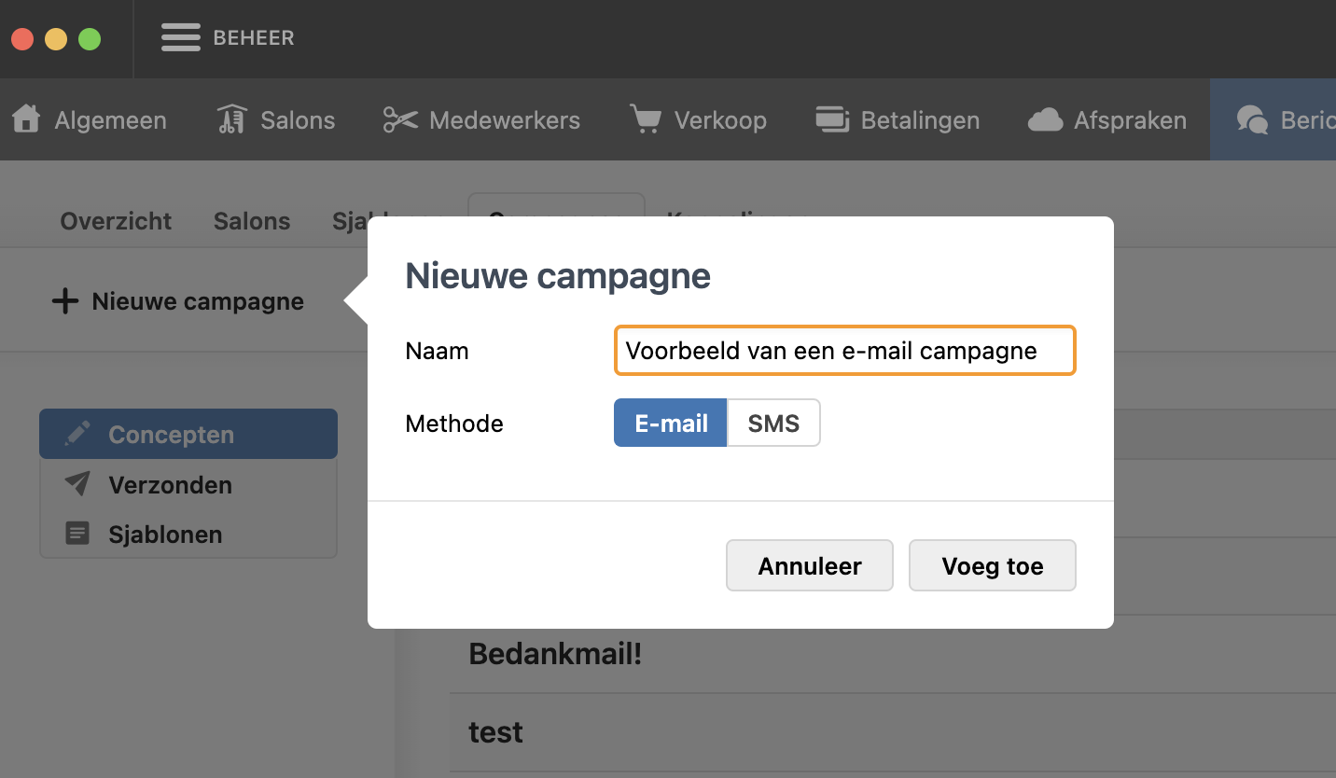Click the cloud icon for Afspraken
Image resolution: width=1336 pixels, height=778 pixels.
(x=1045, y=119)
